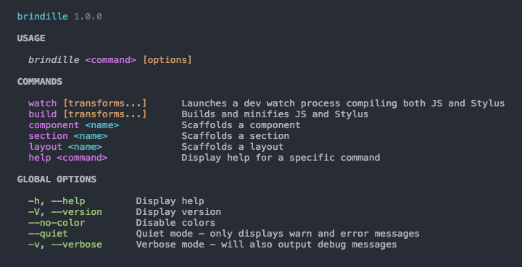Click the --no-color option

click(57, 223)
